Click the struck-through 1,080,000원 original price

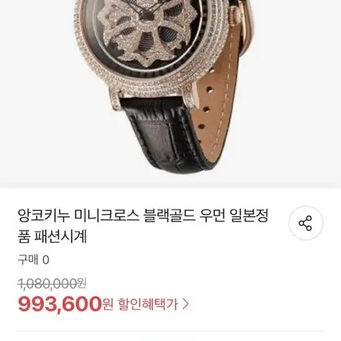52,284
